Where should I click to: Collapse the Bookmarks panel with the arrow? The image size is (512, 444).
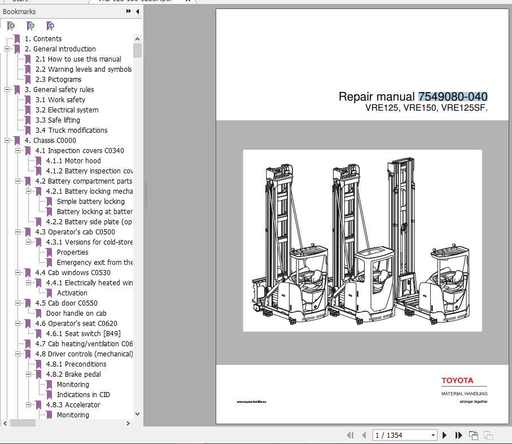138,12
